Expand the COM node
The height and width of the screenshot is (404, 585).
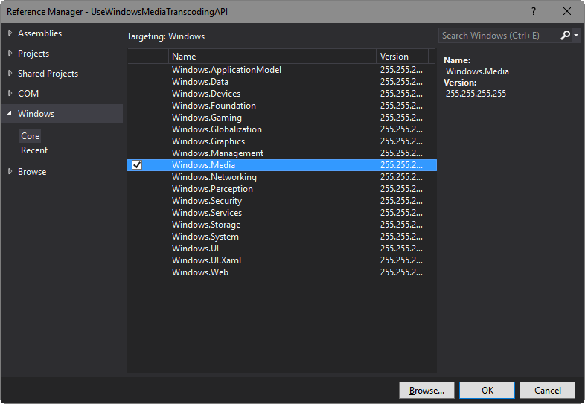pyautogui.click(x=10, y=93)
